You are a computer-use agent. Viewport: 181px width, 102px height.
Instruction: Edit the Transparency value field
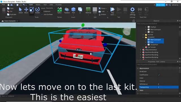pos(168,87)
